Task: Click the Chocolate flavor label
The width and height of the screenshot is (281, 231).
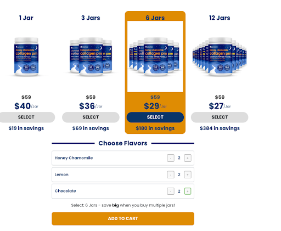Action: [65, 191]
